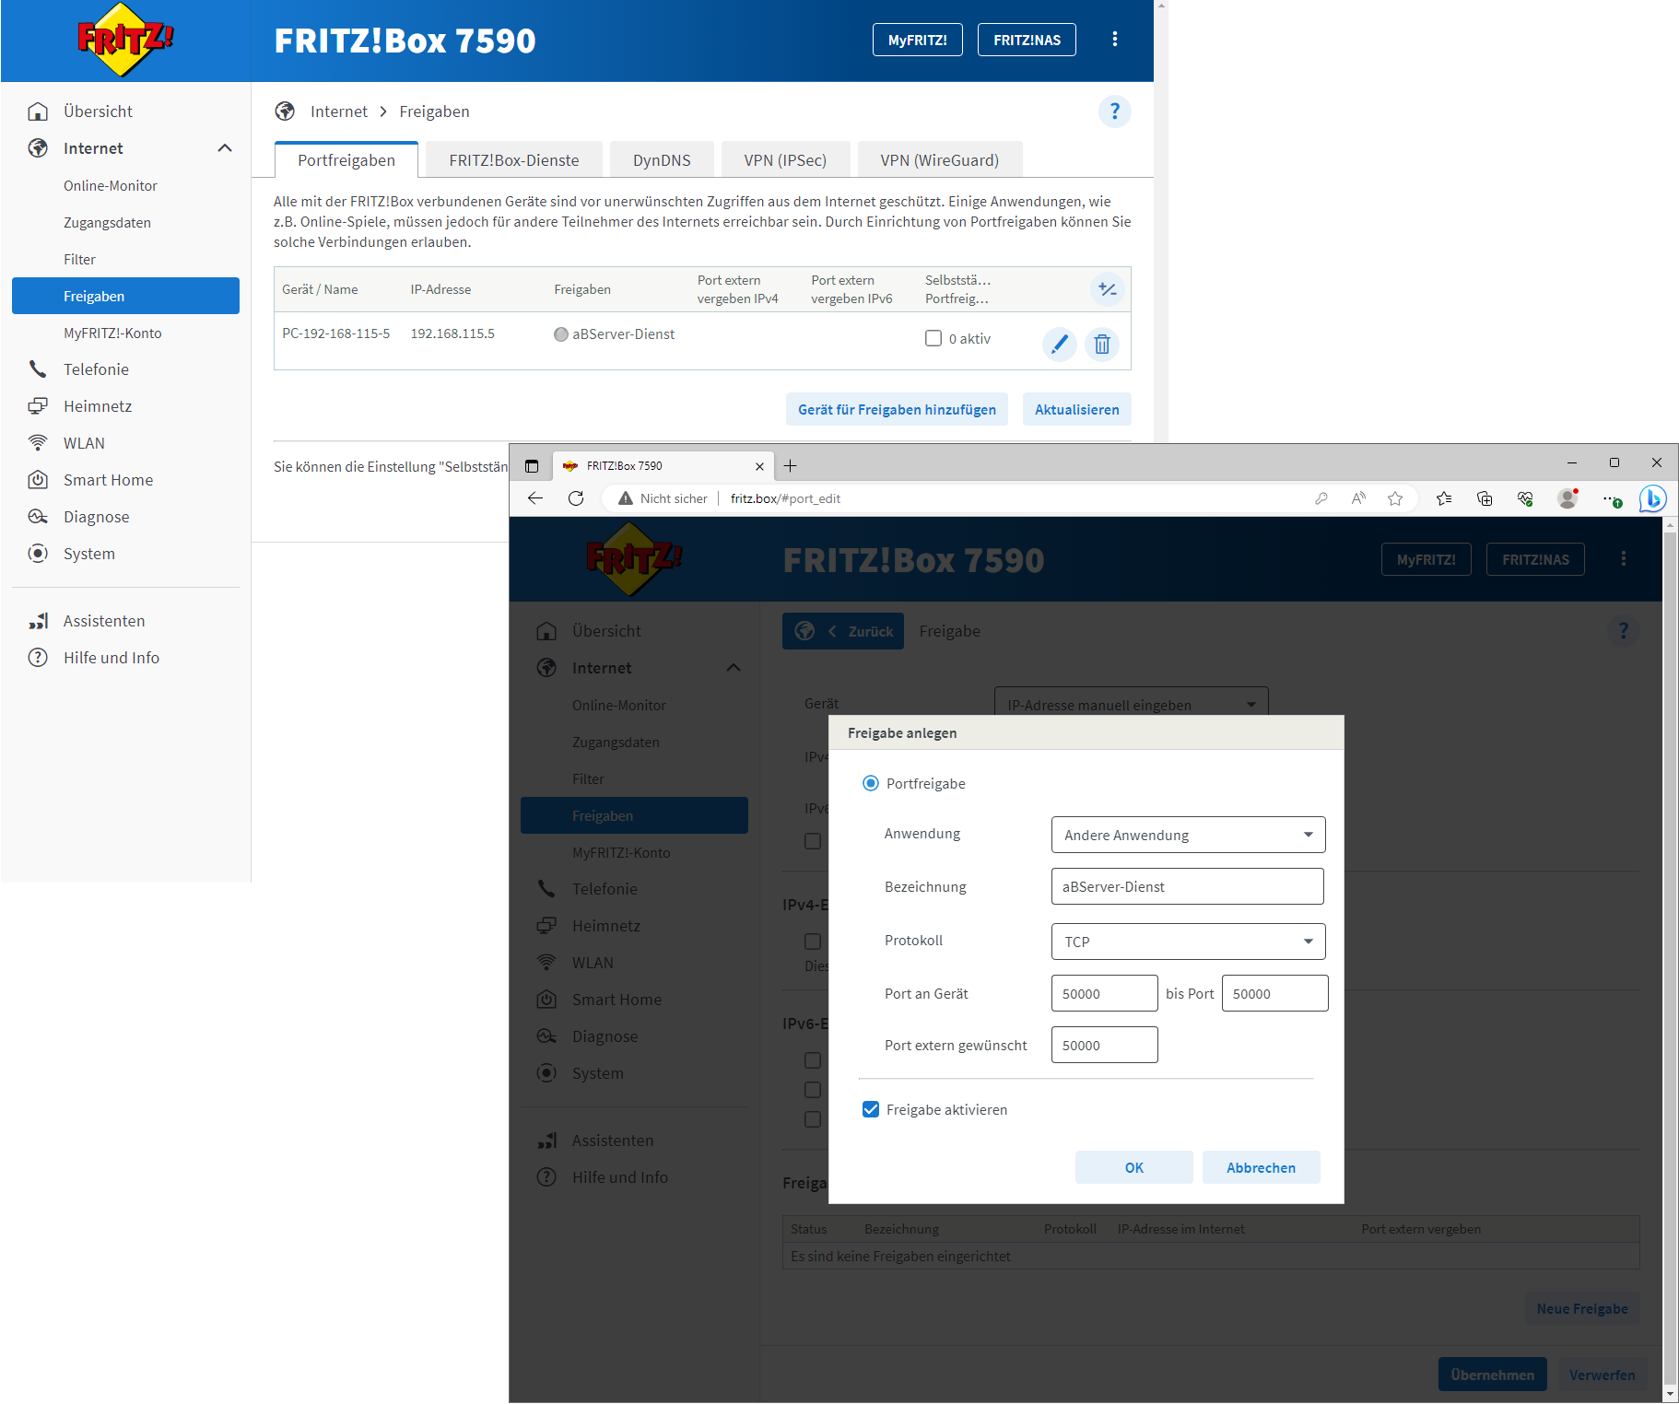Open Online-Monitor in left sidebar menu
The height and width of the screenshot is (1404, 1679).
pos(111,186)
